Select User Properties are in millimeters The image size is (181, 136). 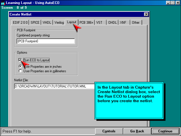20,71
